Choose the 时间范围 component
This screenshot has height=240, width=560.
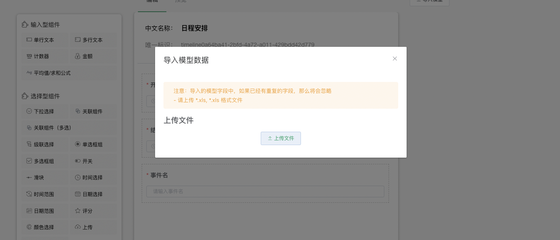click(x=45, y=194)
